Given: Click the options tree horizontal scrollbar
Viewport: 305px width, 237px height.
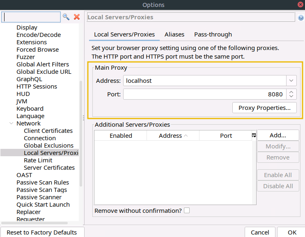Looking at the screenshot, I should pyautogui.click(x=34, y=223).
